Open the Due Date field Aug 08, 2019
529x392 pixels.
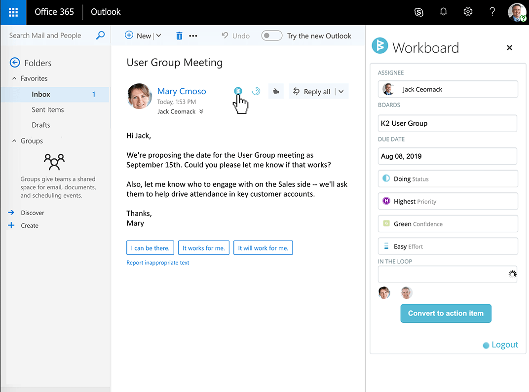pyautogui.click(x=448, y=156)
